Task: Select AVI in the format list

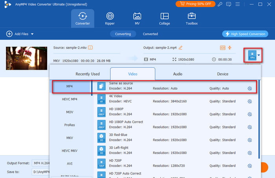Action: tap(70, 163)
